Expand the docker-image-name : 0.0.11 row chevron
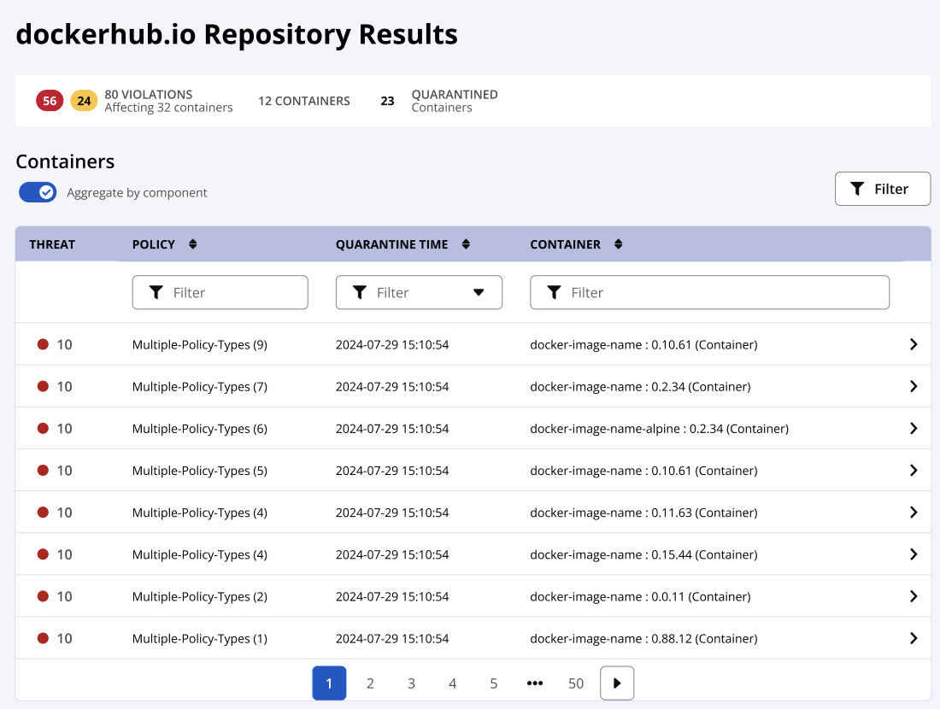This screenshot has width=940, height=709. tap(913, 595)
